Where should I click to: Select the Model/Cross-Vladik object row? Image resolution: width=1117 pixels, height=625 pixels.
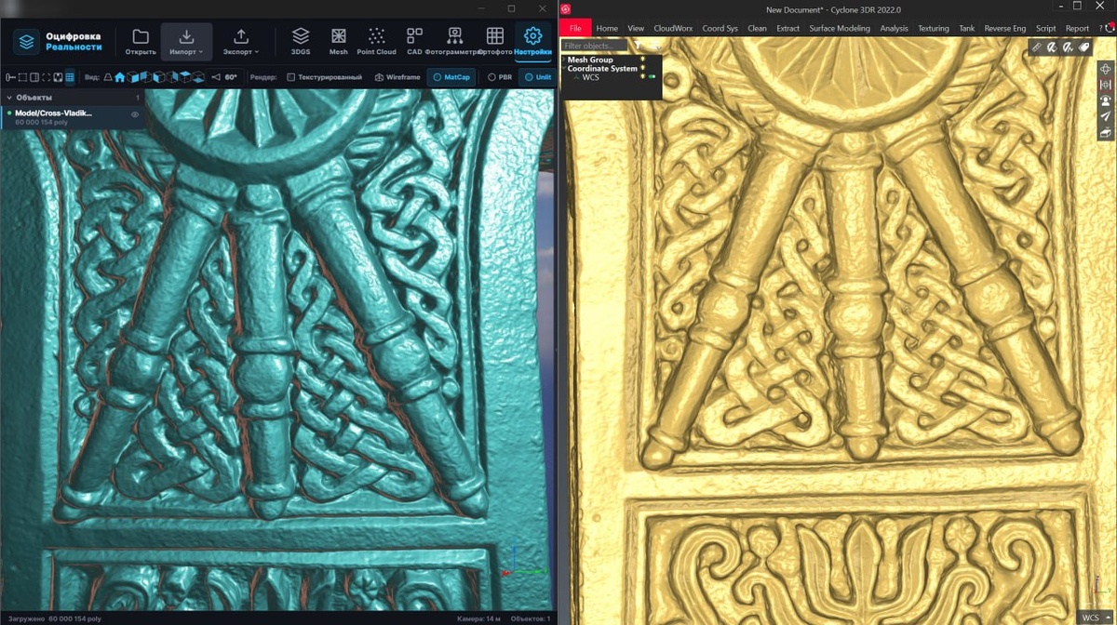point(72,117)
